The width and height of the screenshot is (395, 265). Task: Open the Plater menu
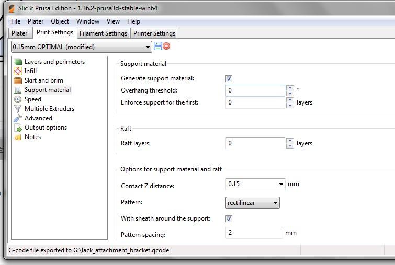click(x=36, y=21)
